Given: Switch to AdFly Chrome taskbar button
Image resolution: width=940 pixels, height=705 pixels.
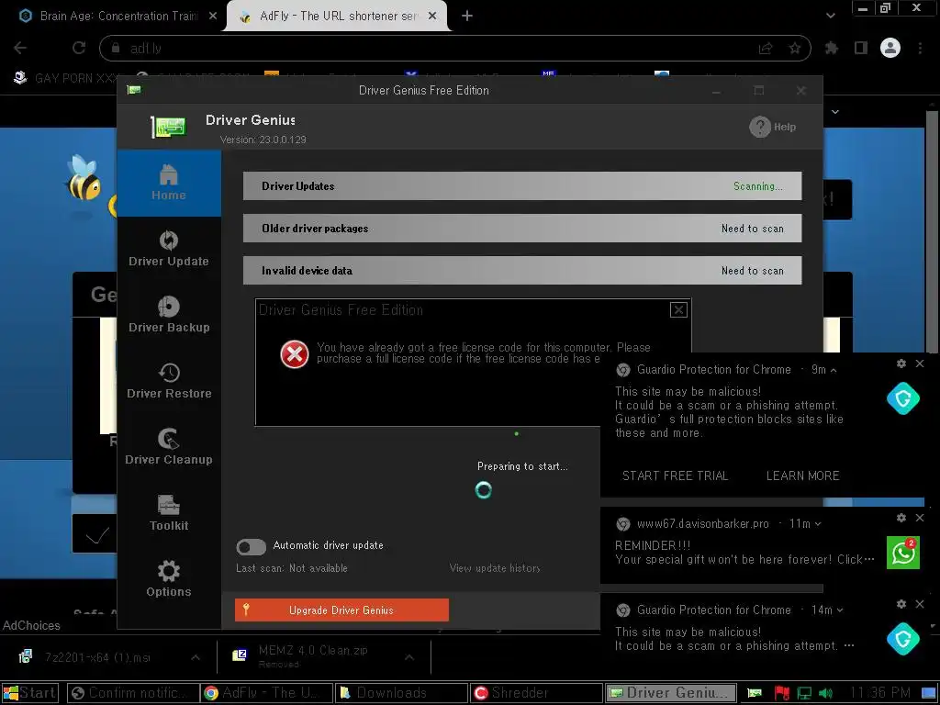Looking at the screenshot, I should pyautogui.click(x=267, y=693).
